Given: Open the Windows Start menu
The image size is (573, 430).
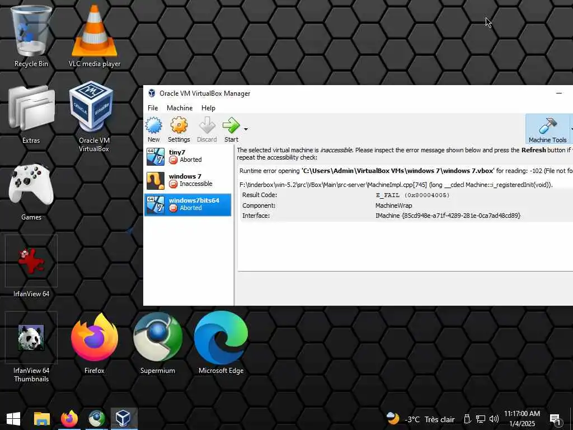Looking at the screenshot, I should point(13,419).
